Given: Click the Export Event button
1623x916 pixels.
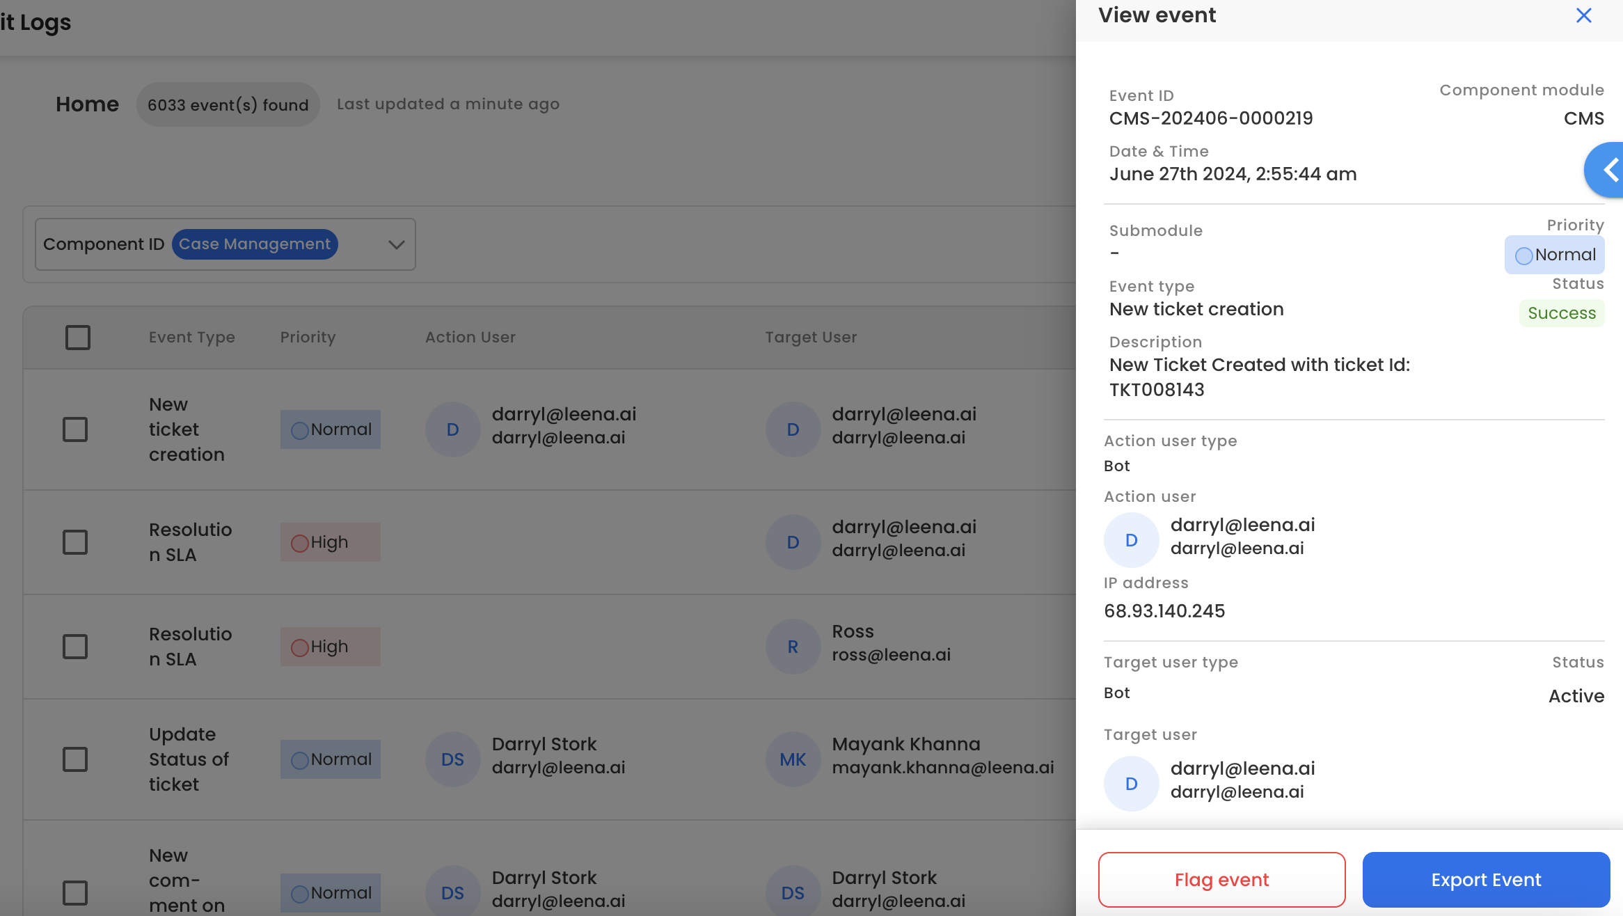Looking at the screenshot, I should 1486,880.
